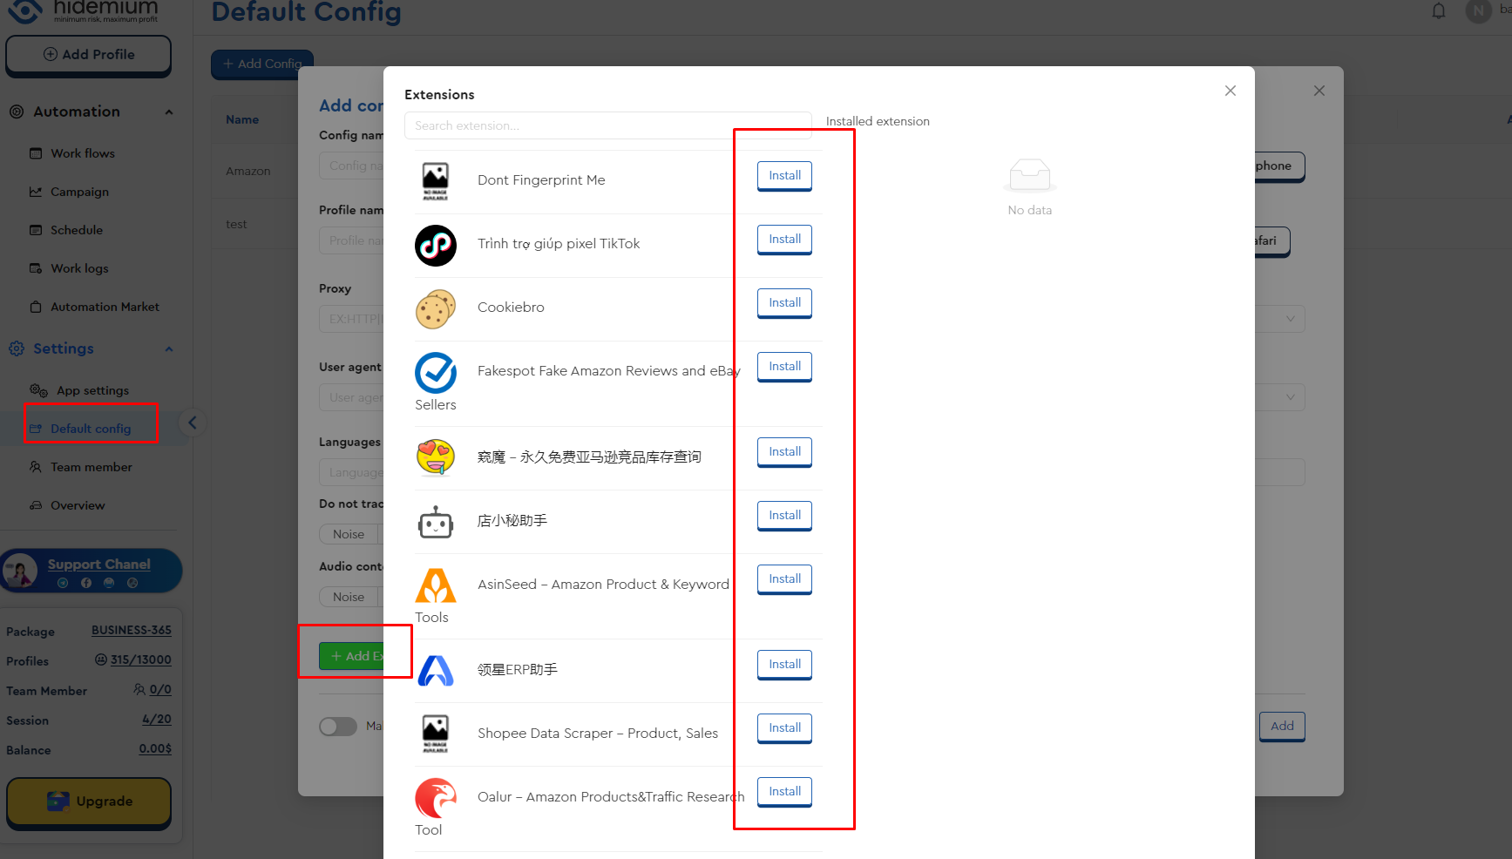This screenshot has width=1512, height=859.
Task: Click the Dont Fingerprint Me placeholder image
Action: [x=436, y=182]
